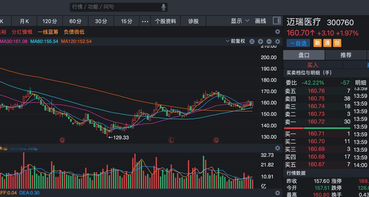This screenshot has height=197, width=369.
Task: Open the volume panel settings gear
Action: tap(277, 148)
